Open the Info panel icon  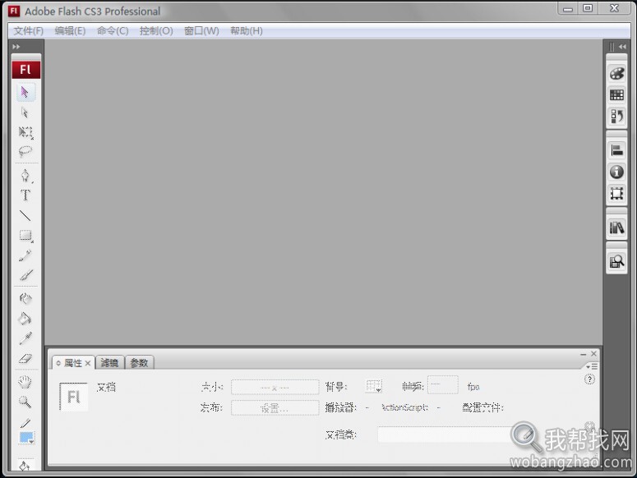(616, 172)
